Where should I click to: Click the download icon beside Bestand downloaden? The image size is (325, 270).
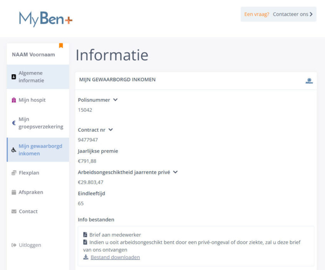point(85,257)
